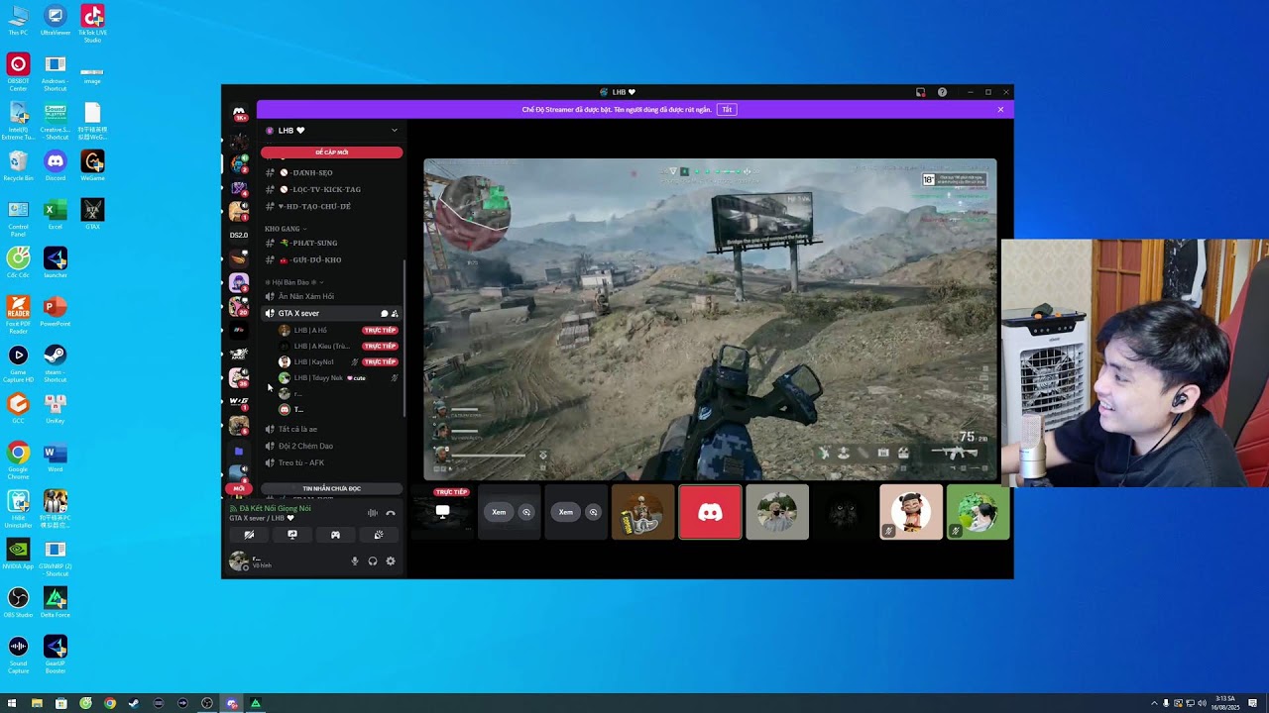Collapse the Hội Bàn Đào category
Image resolution: width=1269 pixels, height=713 pixels.
click(x=293, y=282)
